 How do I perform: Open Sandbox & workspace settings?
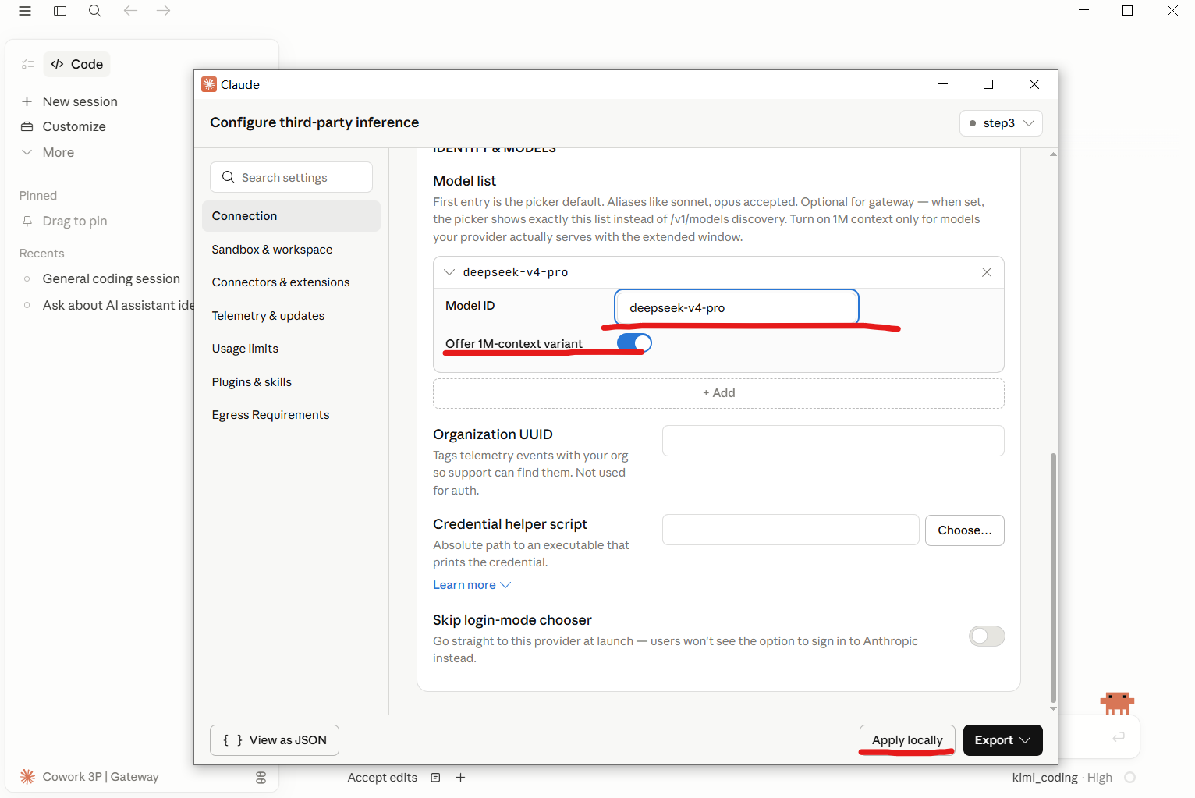point(272,250)
